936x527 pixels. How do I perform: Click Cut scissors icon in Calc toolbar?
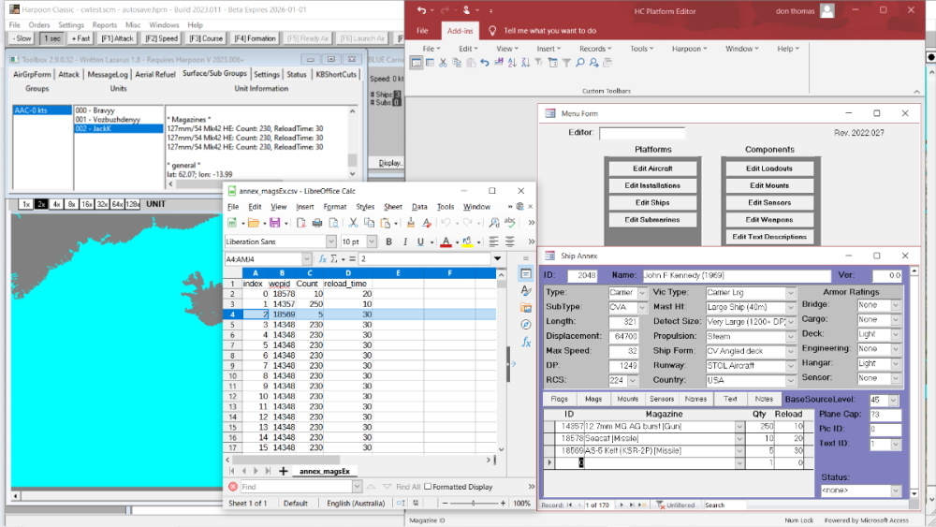coord(353,223)
